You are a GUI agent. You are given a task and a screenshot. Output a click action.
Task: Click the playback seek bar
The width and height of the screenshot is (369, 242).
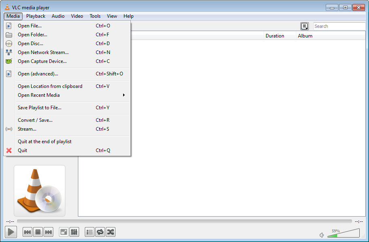(184, 221)
